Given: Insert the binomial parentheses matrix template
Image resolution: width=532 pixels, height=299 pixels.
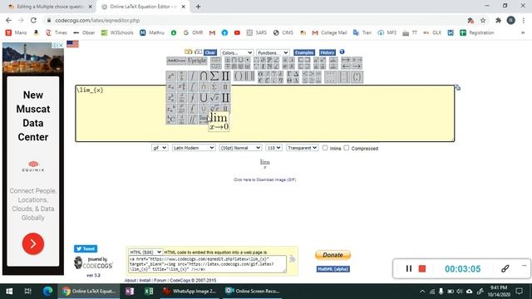Looking at the screenshot, I should pyautogui.click(x=357, y=77).
